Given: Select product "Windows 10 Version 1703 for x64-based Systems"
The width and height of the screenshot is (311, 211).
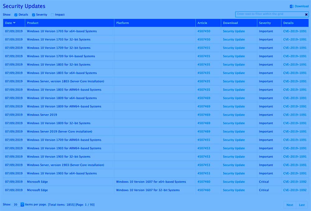Looking at the screenshot, I should point(62,31).
